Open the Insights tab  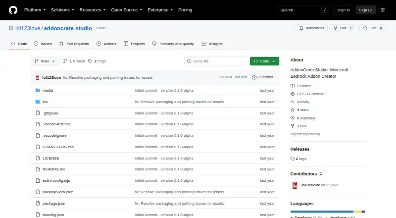[212, 44]
